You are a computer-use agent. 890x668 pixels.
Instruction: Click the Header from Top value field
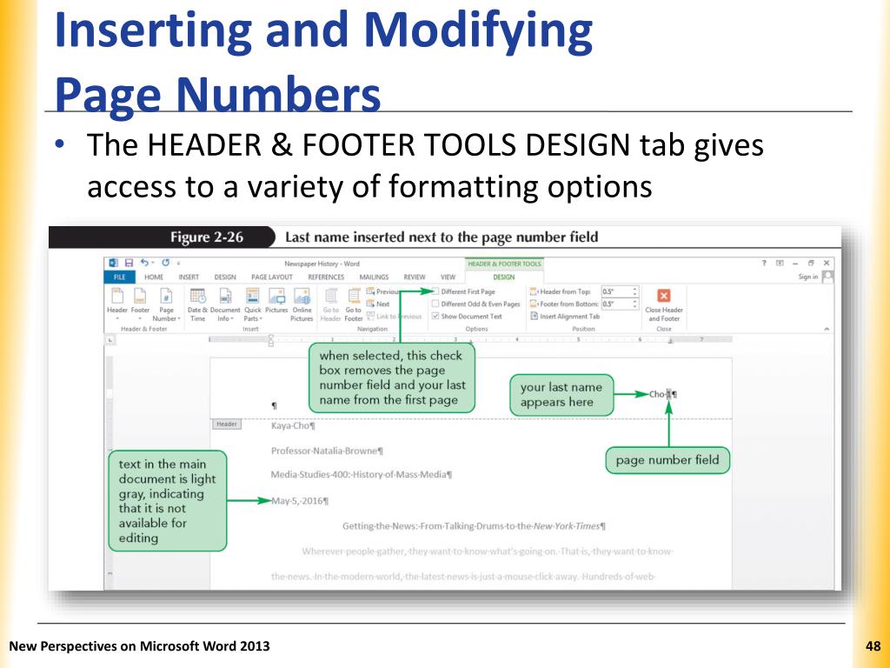616,291
